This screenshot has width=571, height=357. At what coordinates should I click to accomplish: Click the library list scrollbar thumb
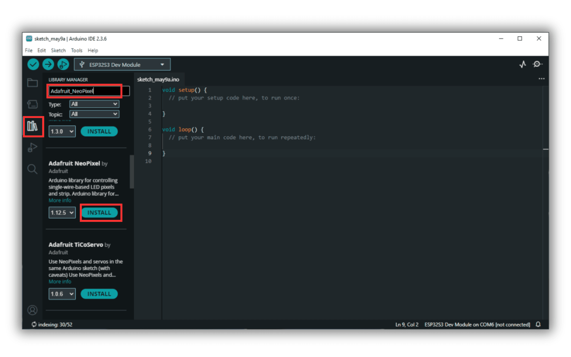pos(132,172)
